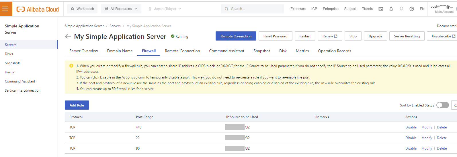The height and width of the screenshot is (157, 457).
Task: Click the Add Rule button
Action: tap(77, 105)
